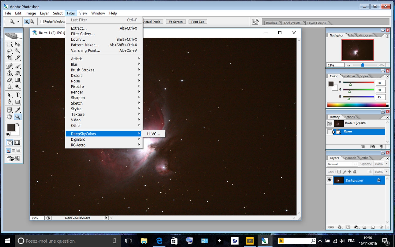The image size is (395, 247).
Task: Open the Fill slider arrow
Action: [x=386, y=172]
